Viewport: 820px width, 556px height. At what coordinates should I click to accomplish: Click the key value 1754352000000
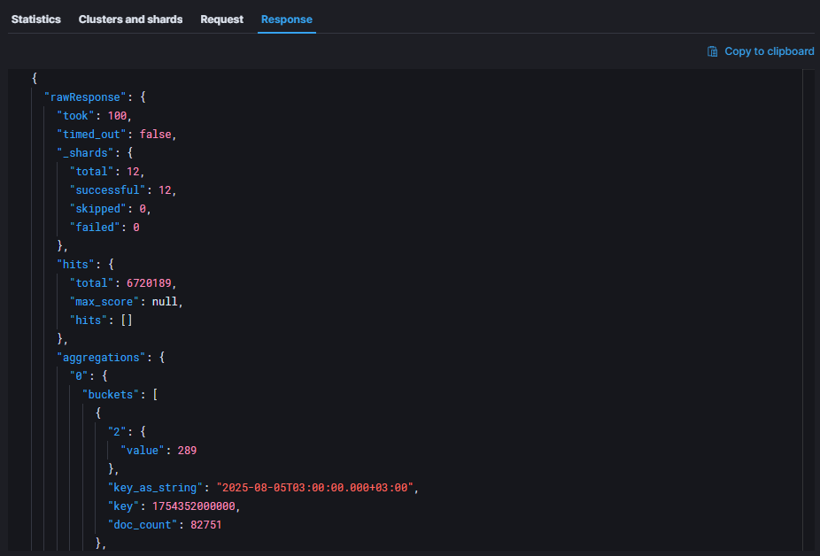194,506
